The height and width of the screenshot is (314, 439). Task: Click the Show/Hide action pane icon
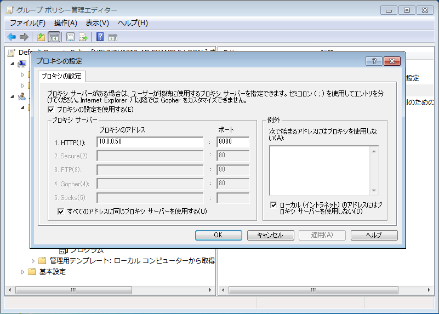(x=113, y=37)
